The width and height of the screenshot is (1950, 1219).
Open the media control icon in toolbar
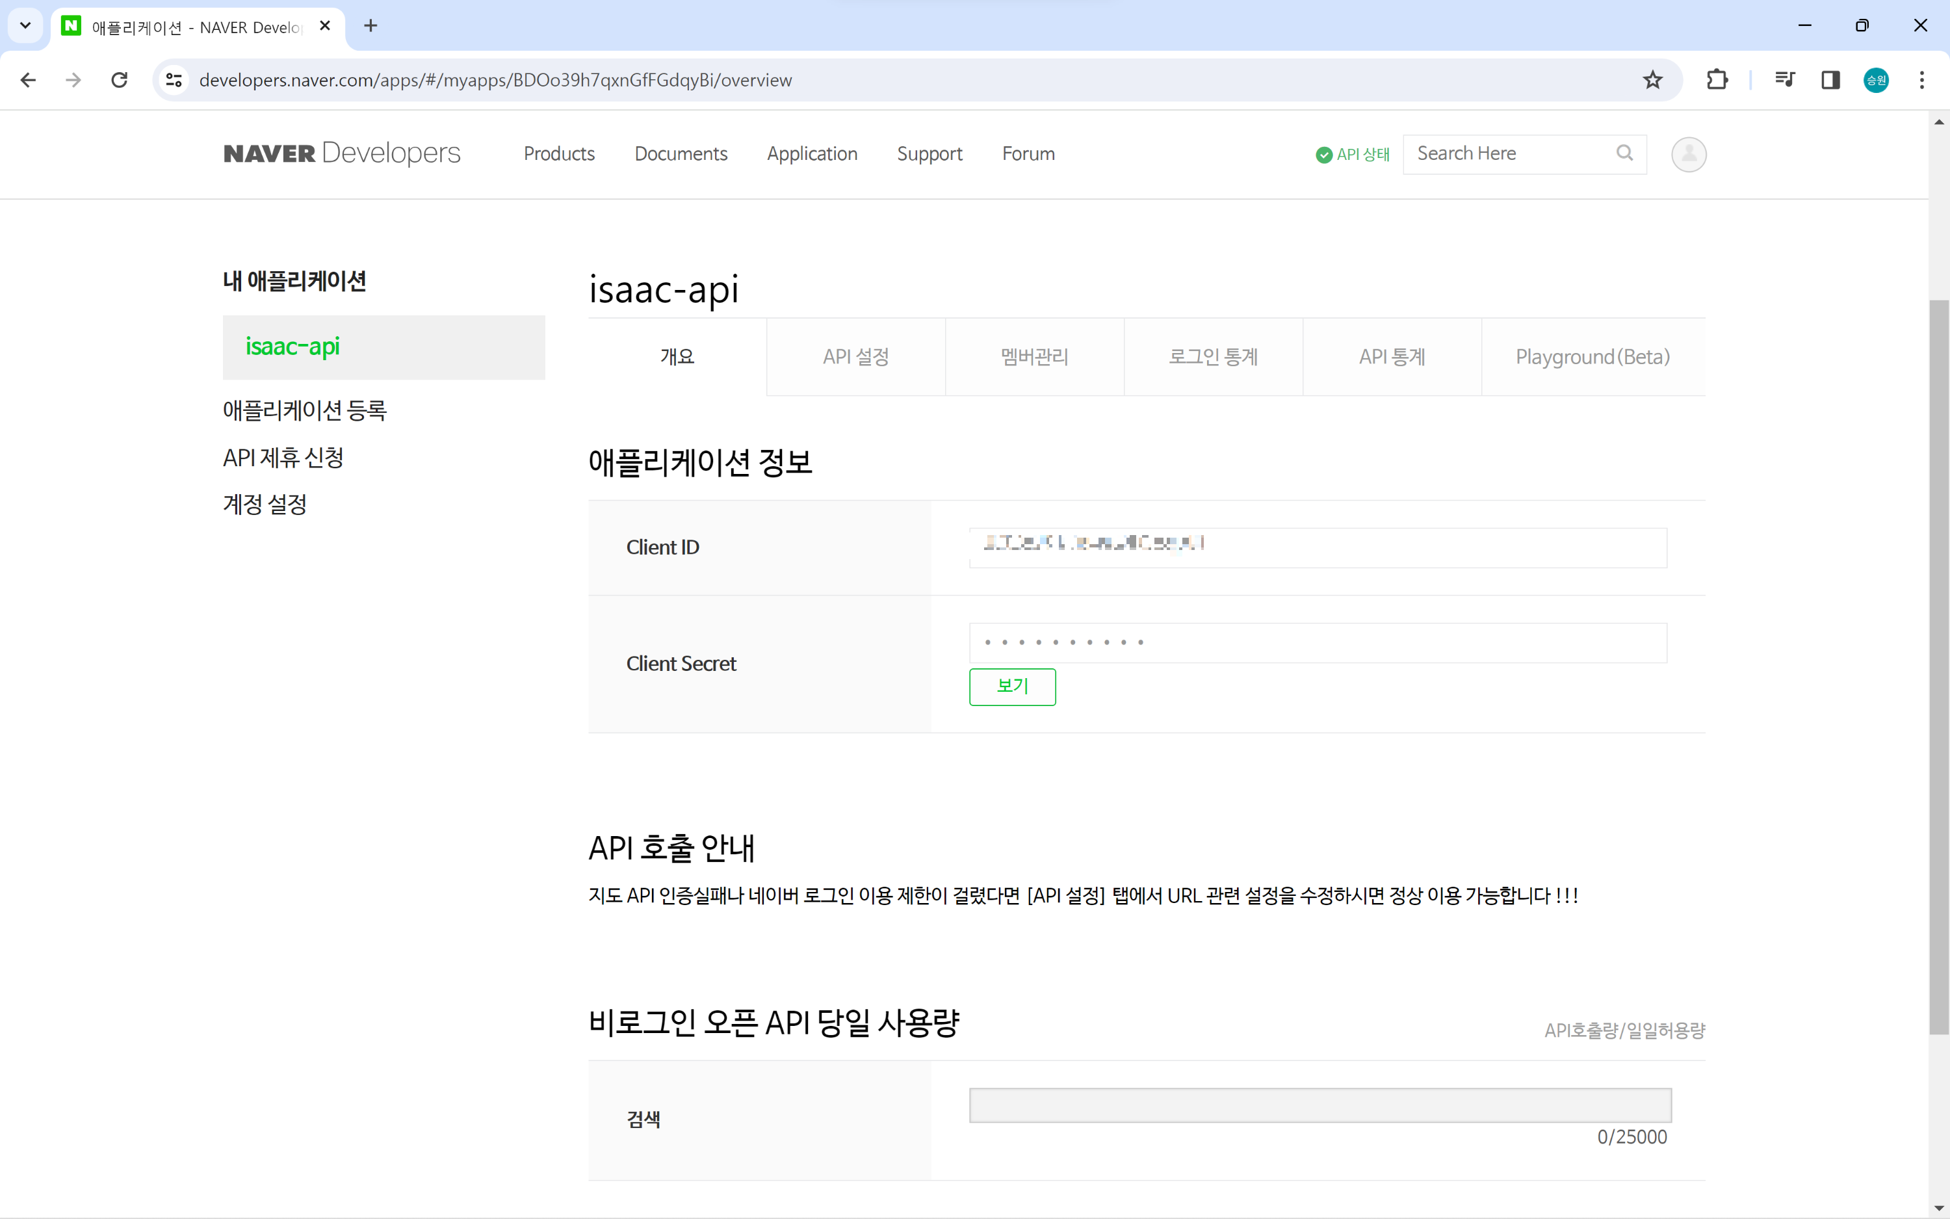click(1785, 80)
